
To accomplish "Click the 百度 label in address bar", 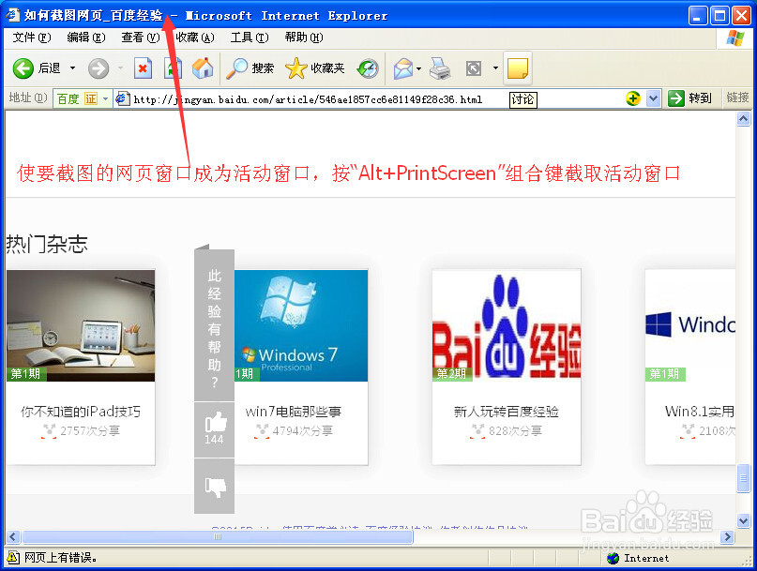I will pyautogui.click(x=68, y=99).
